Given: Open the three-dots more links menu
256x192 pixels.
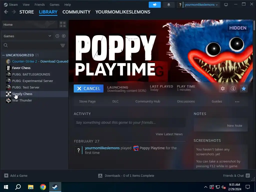Looking at the screenshot, I should pyautogui.click(x=237, y=101).
